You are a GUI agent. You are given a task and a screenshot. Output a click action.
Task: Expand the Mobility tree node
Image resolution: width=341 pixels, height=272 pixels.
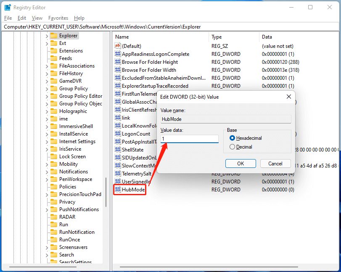(47, 165)
